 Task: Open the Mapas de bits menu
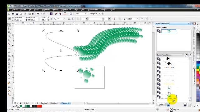coord(66,10)
